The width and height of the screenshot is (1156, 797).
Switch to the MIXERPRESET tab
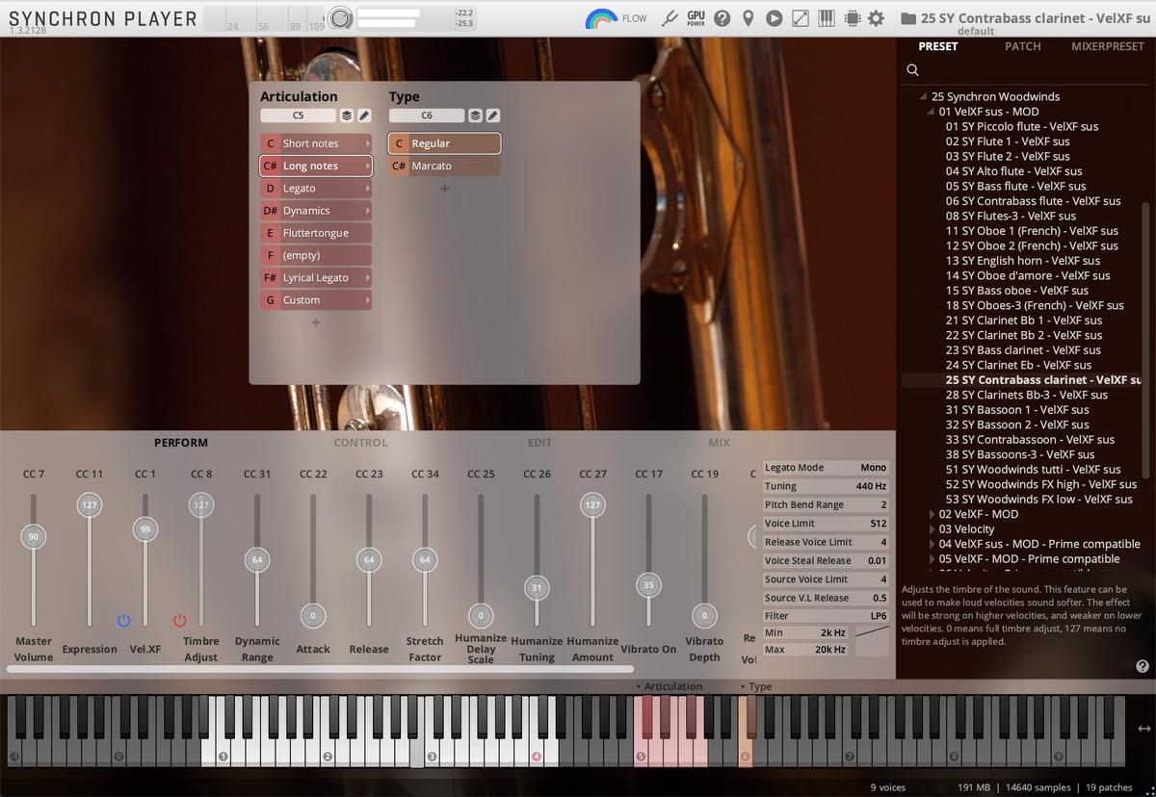(x=1107, y=46)
